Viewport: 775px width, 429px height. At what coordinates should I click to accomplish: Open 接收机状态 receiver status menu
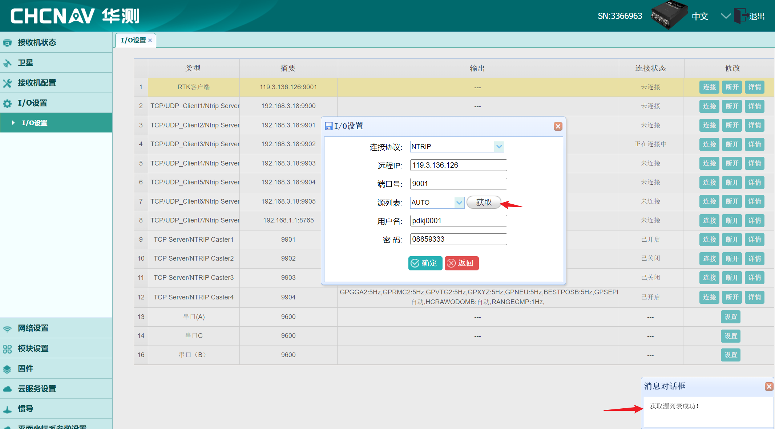pos(56,42)
